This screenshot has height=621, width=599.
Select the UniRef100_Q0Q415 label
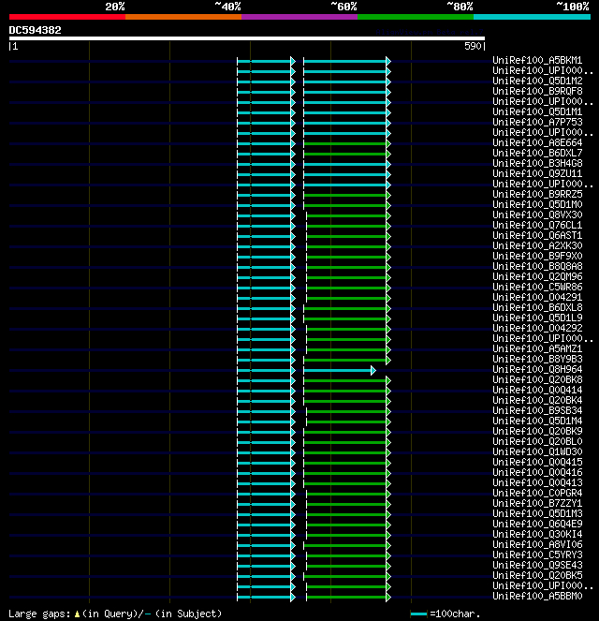537,462
